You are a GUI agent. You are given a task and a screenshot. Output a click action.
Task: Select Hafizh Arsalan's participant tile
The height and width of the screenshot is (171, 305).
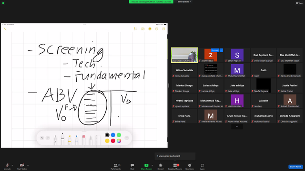pos(237,101)
